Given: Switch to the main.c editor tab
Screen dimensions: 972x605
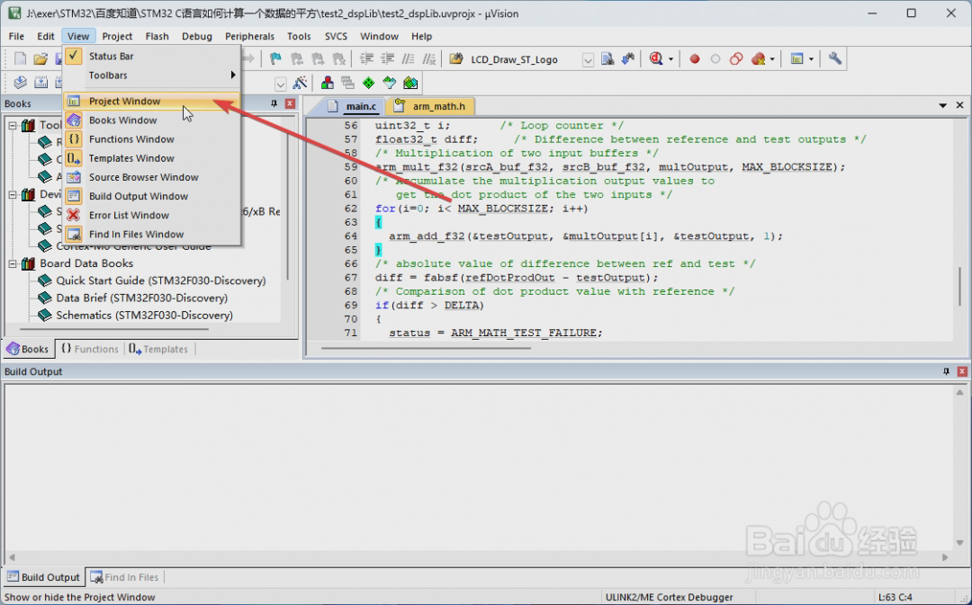Looking at the screenshot, I should point(352,106).
